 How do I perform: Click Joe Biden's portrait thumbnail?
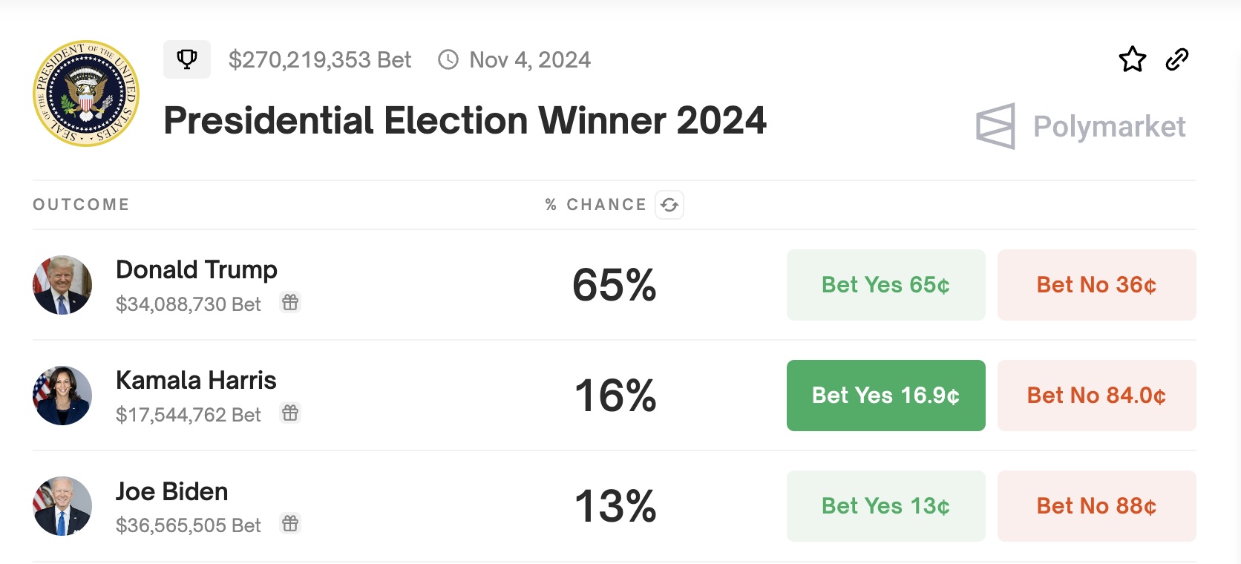62,506
